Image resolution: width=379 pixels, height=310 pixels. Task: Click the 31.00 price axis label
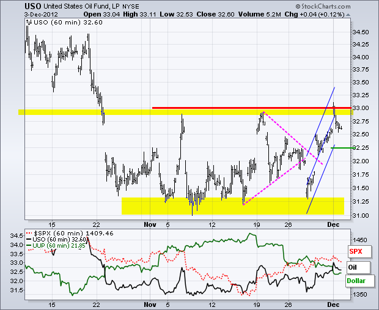click(x=361, y=215)
